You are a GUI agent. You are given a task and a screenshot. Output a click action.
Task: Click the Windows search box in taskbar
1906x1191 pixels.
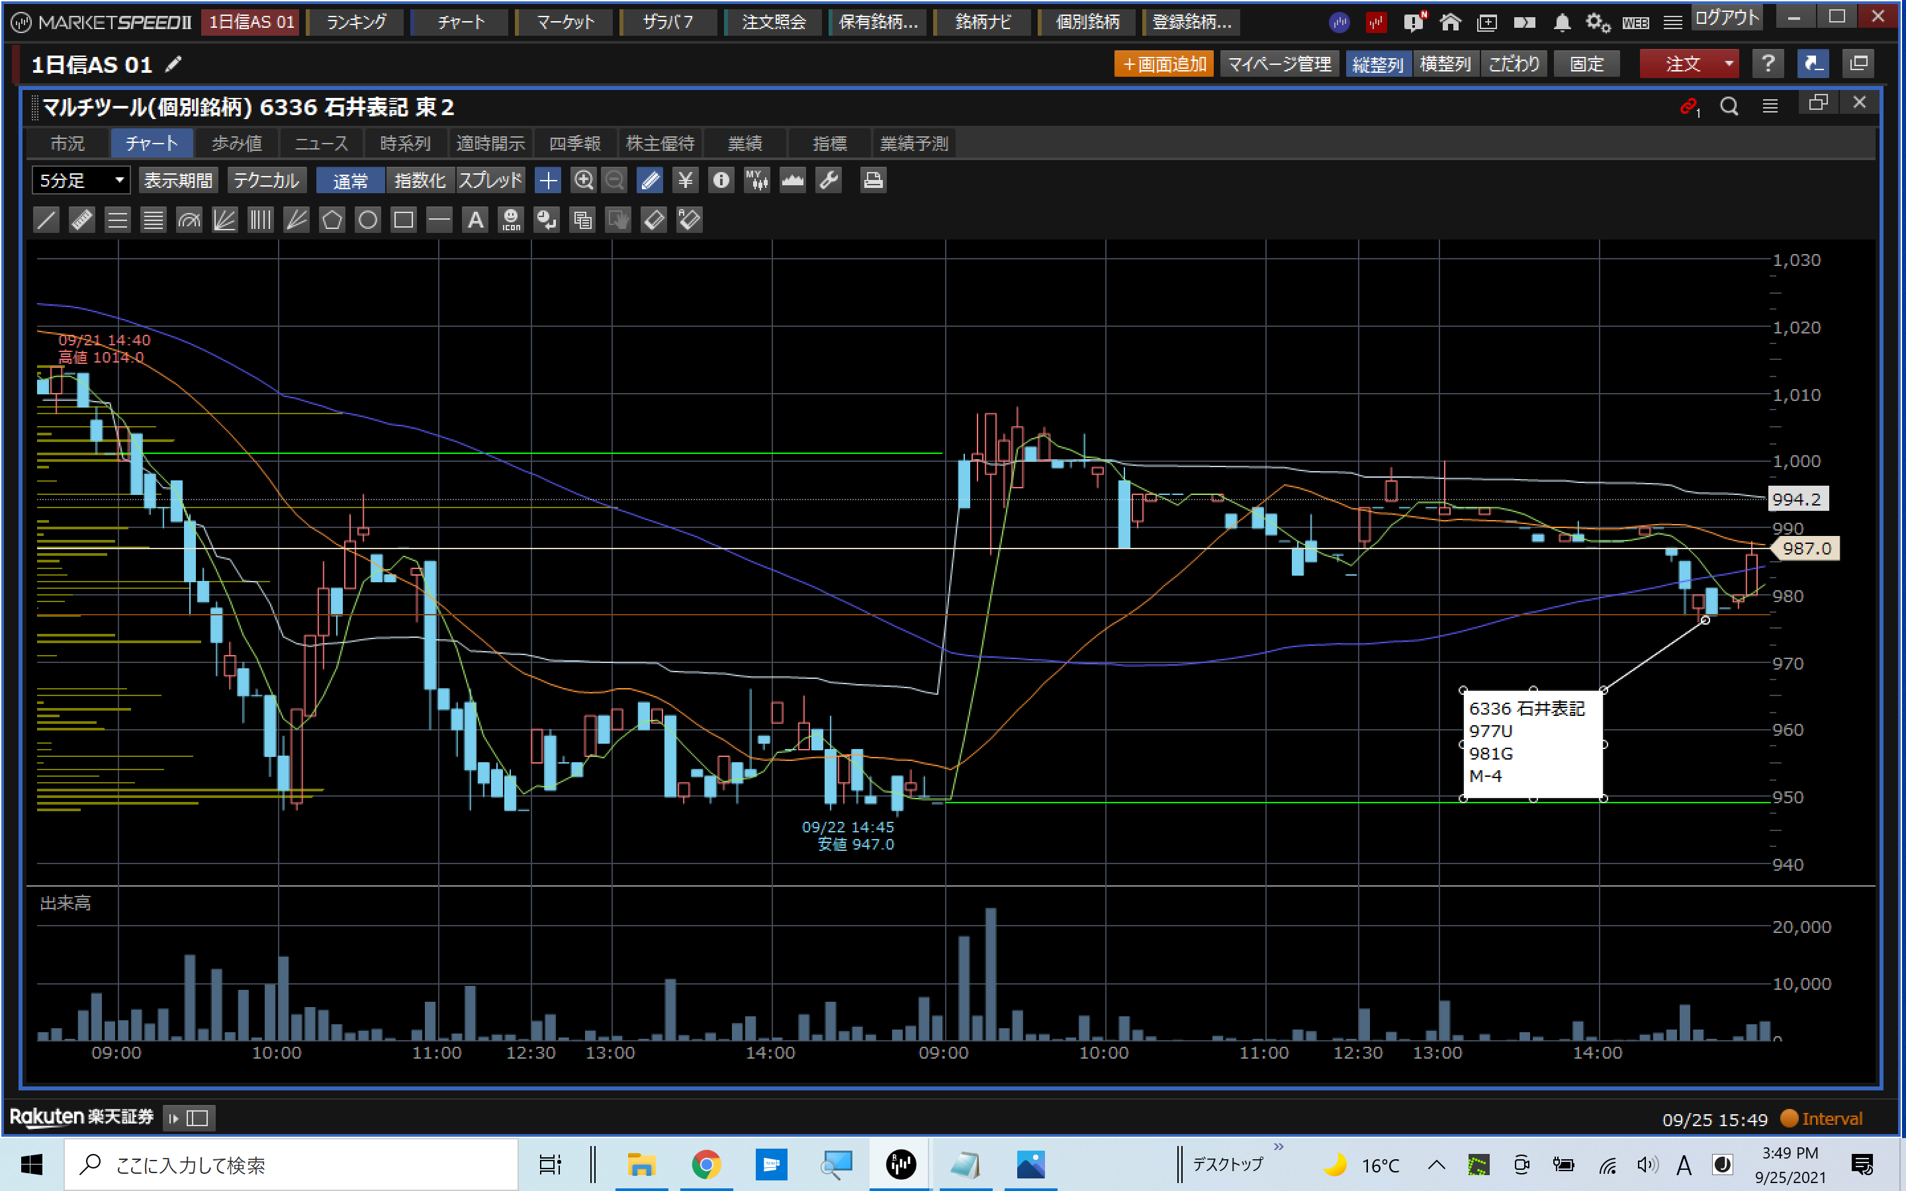(291, 1165)
